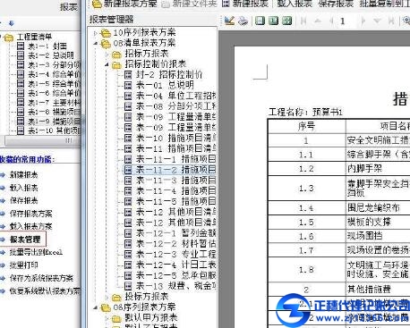Image resolution: width=410 pixels, height=328 pixels.
Task: Open the 报表管理 shortcut link
Action: [25, 240]
